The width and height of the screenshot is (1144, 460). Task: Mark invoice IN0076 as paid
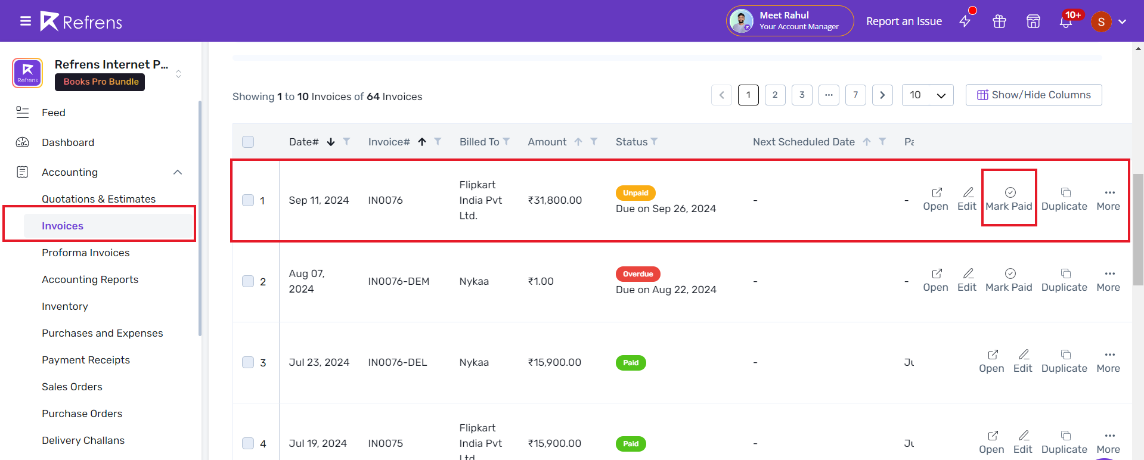coord(1009,199)
